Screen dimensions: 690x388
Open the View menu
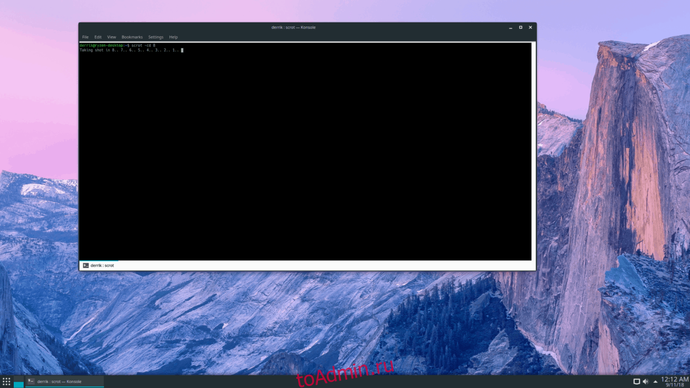point(112,37)
